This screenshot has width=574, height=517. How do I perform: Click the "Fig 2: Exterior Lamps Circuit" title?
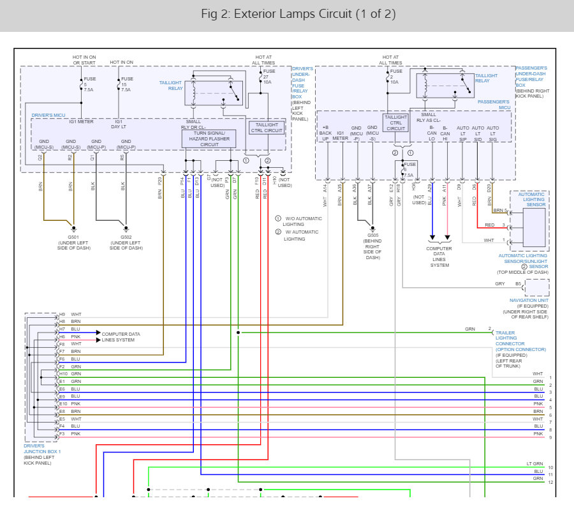click(x=298, y=14)
